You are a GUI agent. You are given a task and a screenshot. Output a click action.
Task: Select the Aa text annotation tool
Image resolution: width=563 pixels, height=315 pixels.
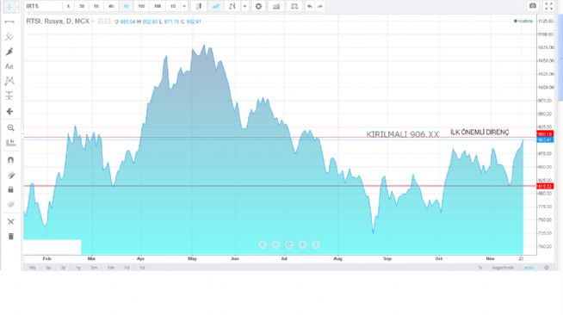9,66
